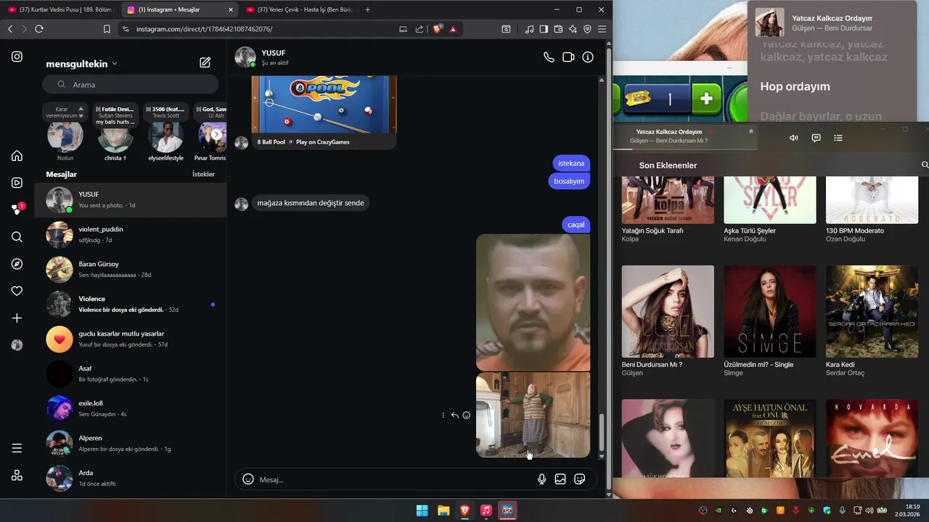This screenshot has height=522, width=929.
Task: Click chat scrollbar thumb
Action: click(601, 431)
